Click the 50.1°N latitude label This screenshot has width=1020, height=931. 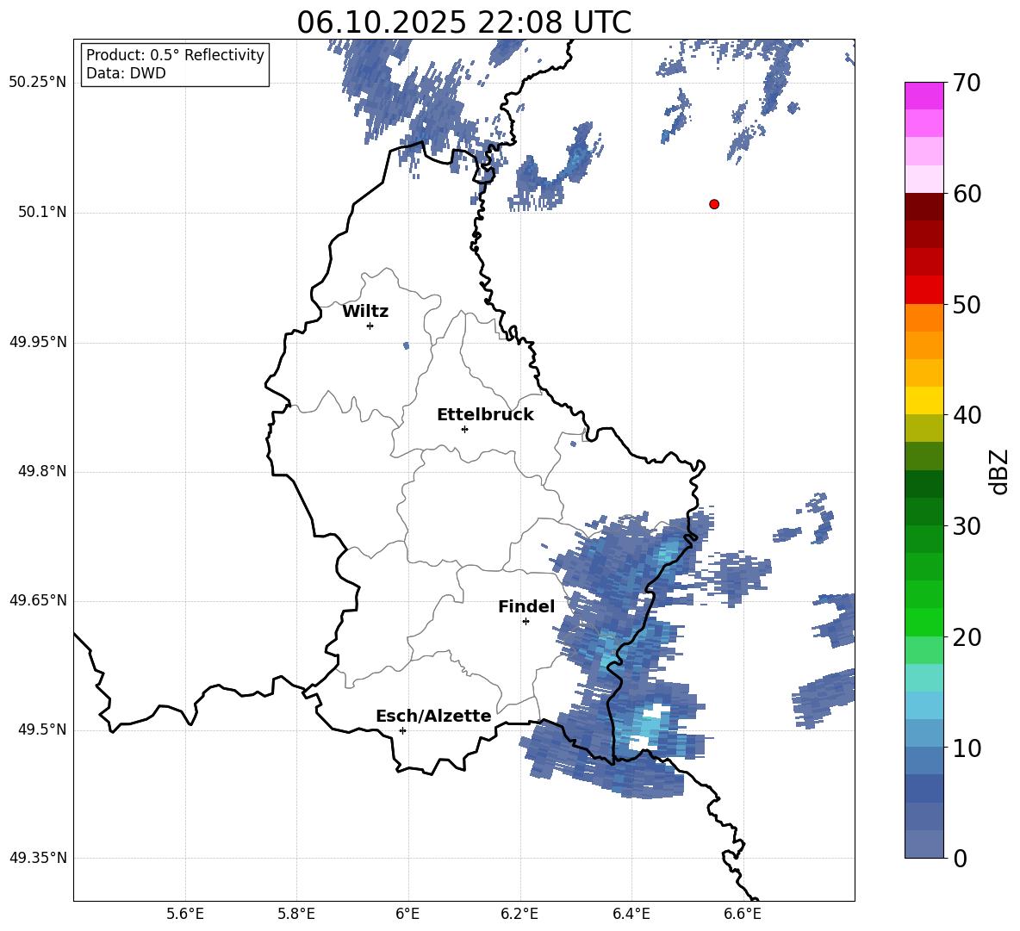click(41, 213)
